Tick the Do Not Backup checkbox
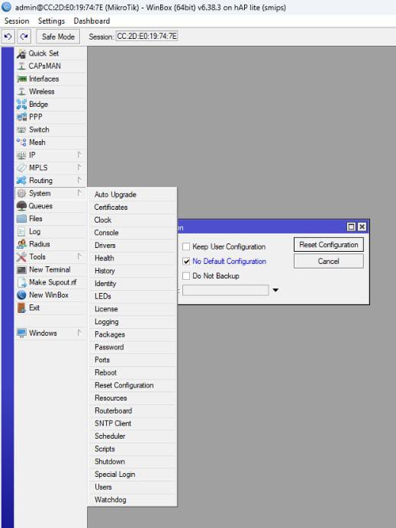 [x=186, y=276]
